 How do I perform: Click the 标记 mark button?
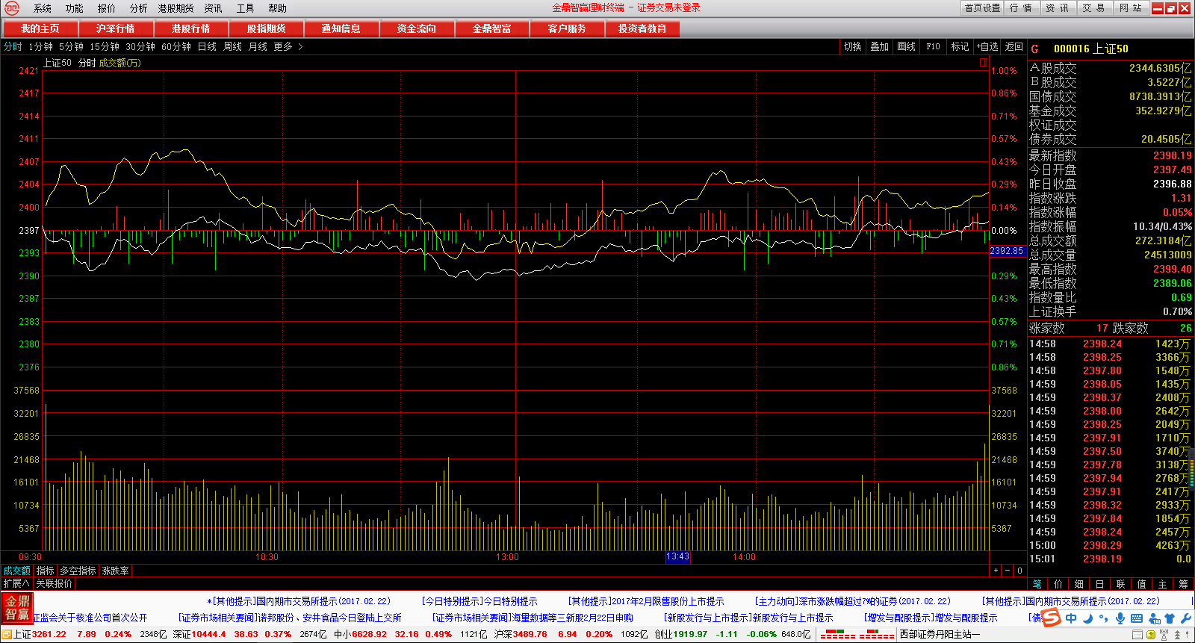960,46
